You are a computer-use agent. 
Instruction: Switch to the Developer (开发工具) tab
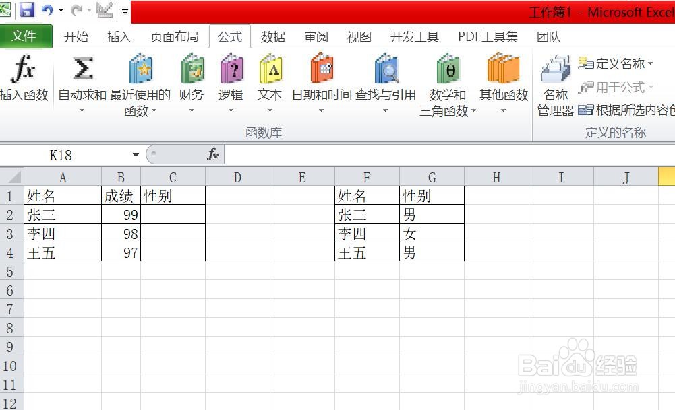[x=414, y=37]
